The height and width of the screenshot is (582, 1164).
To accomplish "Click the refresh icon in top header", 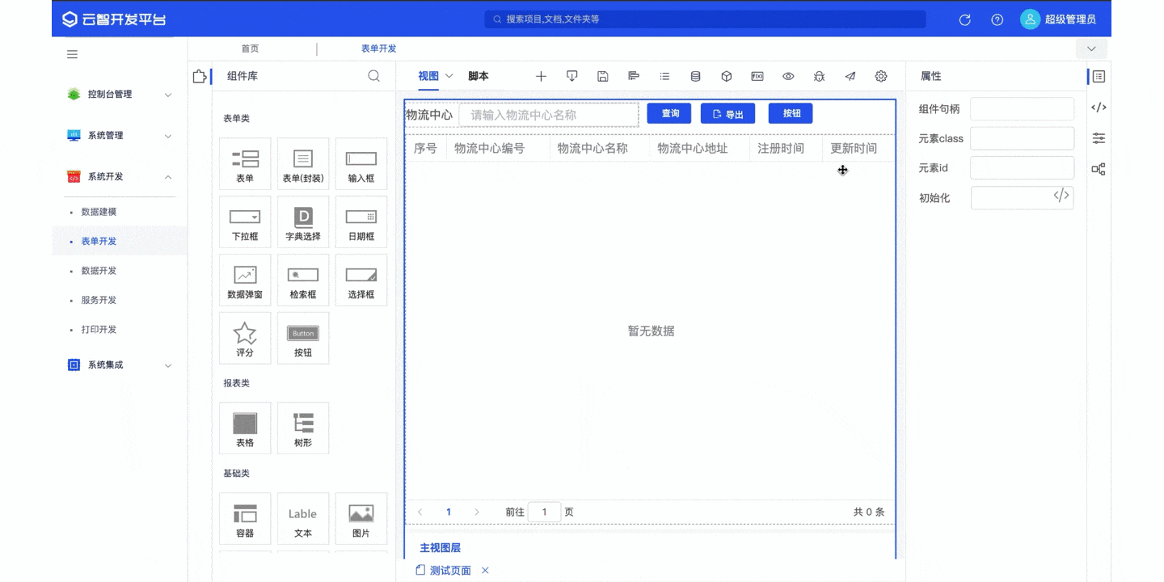I will coord(964,19).
